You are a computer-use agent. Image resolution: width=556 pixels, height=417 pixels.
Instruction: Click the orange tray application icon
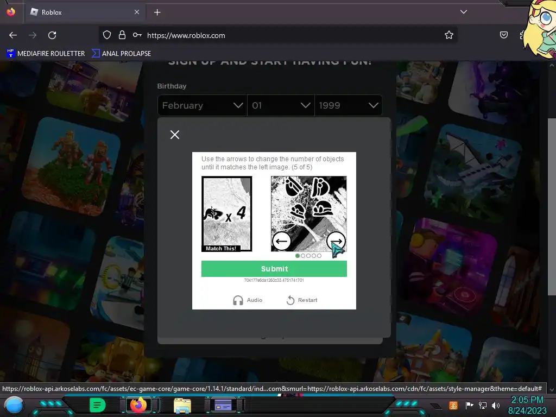[x=453, y=405]
